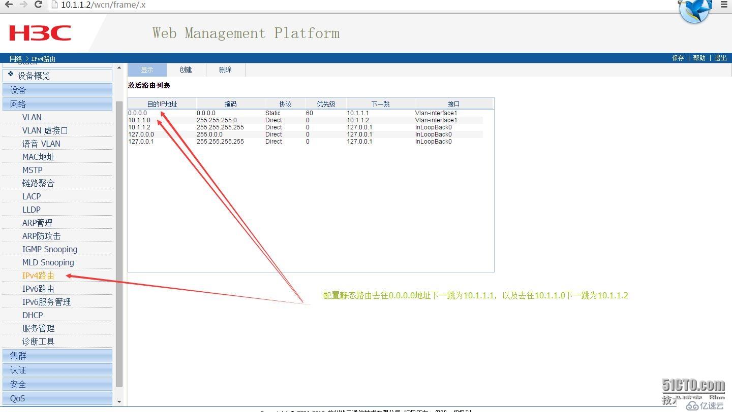The width and height of the screenshot is (732, 412).
Task: Select the 127.0.0.0 destination cell
Action: pyautogui.click(x=141, y=134)
